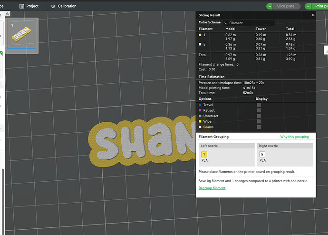Toggle the Travel display checkbox

pyautogui.click(x=259, y=105)
